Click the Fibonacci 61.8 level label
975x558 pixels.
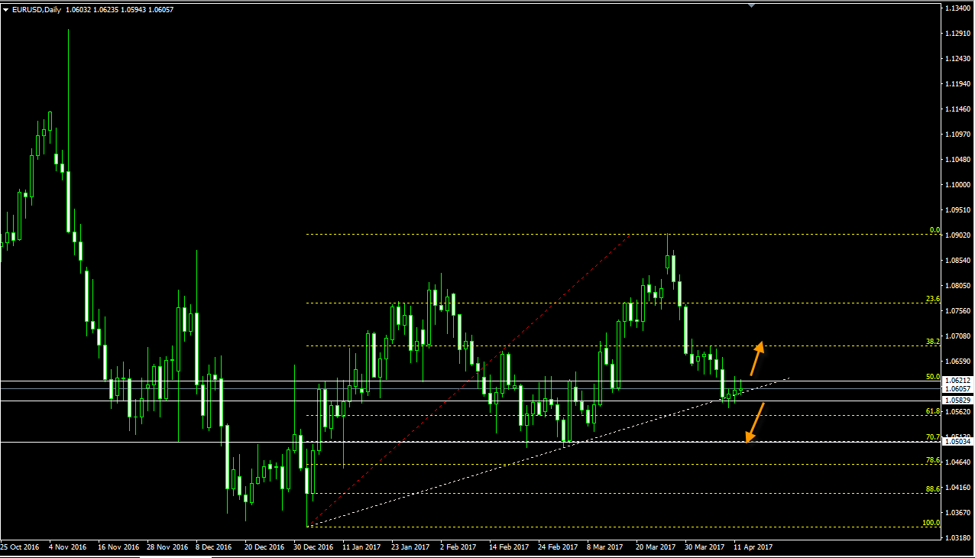coord(932,411)
